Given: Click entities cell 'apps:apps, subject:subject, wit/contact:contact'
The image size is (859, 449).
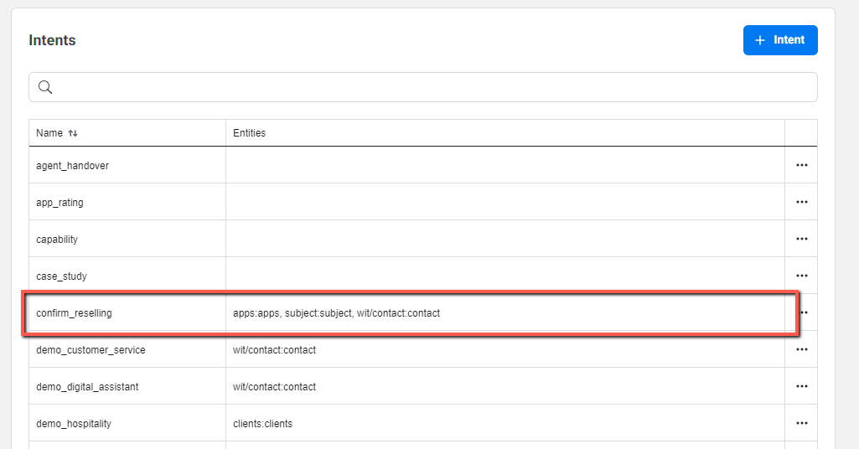Looking at the screenshot, I should (336, 313).
